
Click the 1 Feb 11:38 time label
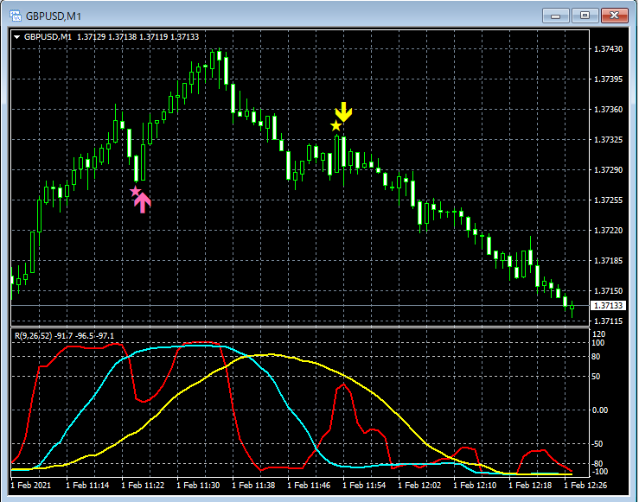(253, 486)
